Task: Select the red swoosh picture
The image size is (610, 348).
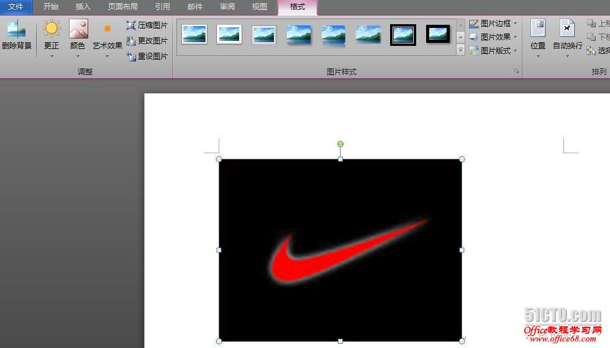Action: [x=340, y=250]
